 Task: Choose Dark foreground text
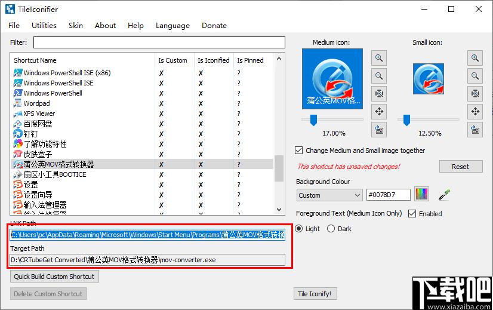[339, 229]
